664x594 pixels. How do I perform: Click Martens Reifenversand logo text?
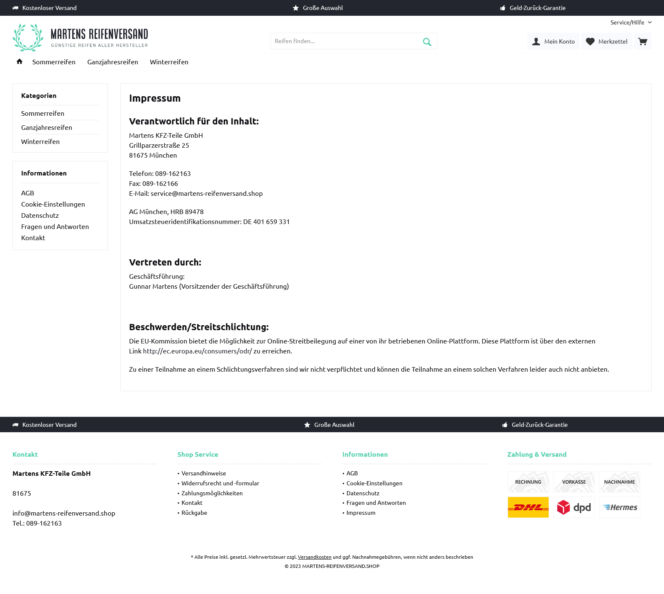coord(99,37)
